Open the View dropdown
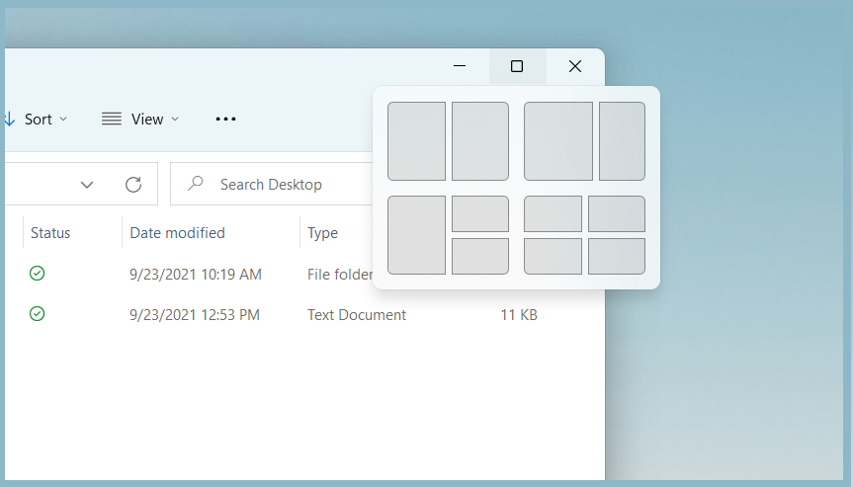 point(140,120)
